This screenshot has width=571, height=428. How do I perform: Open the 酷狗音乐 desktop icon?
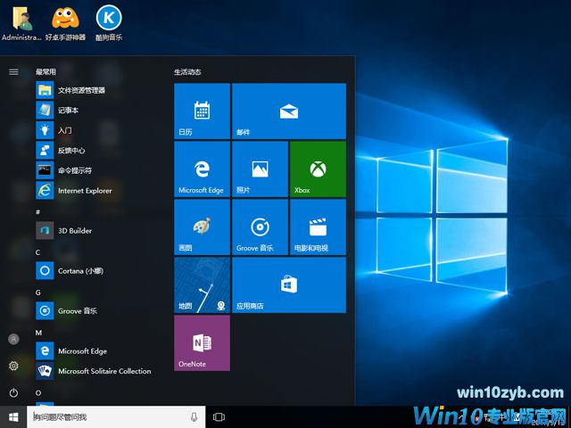109,23
